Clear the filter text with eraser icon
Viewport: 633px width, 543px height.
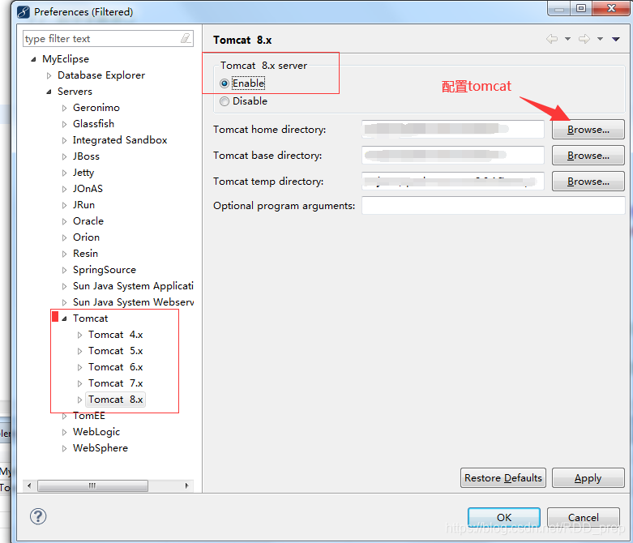pyautogui.click(x=186, y=38)
